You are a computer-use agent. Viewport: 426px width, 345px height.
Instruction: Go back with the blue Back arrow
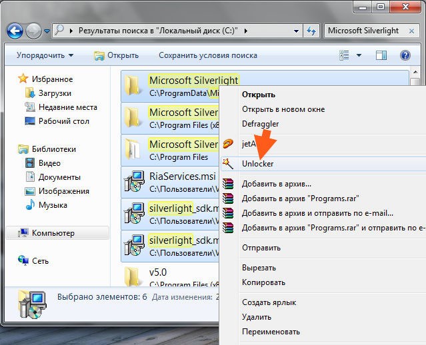[x=15, y=31]
